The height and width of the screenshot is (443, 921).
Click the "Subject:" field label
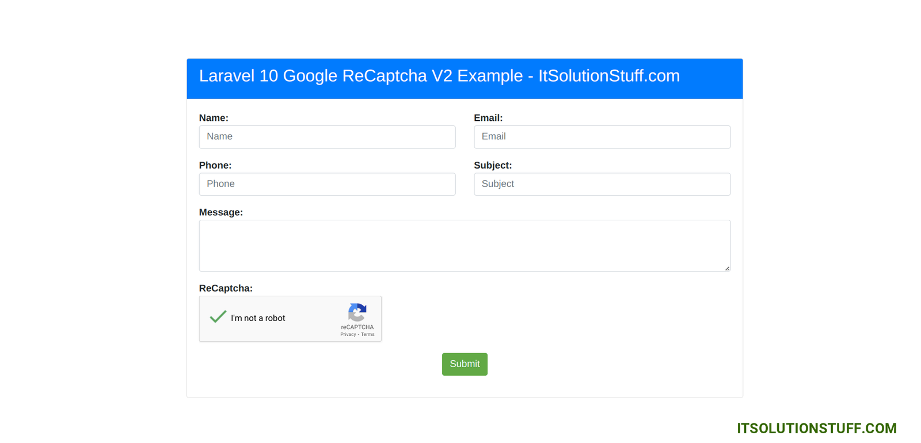tap(493, 165)
